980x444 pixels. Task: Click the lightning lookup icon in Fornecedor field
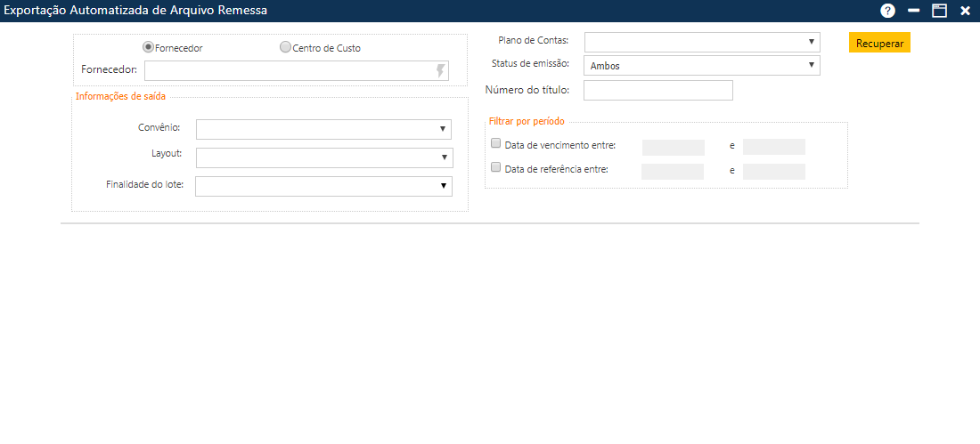tap(441, 70)
